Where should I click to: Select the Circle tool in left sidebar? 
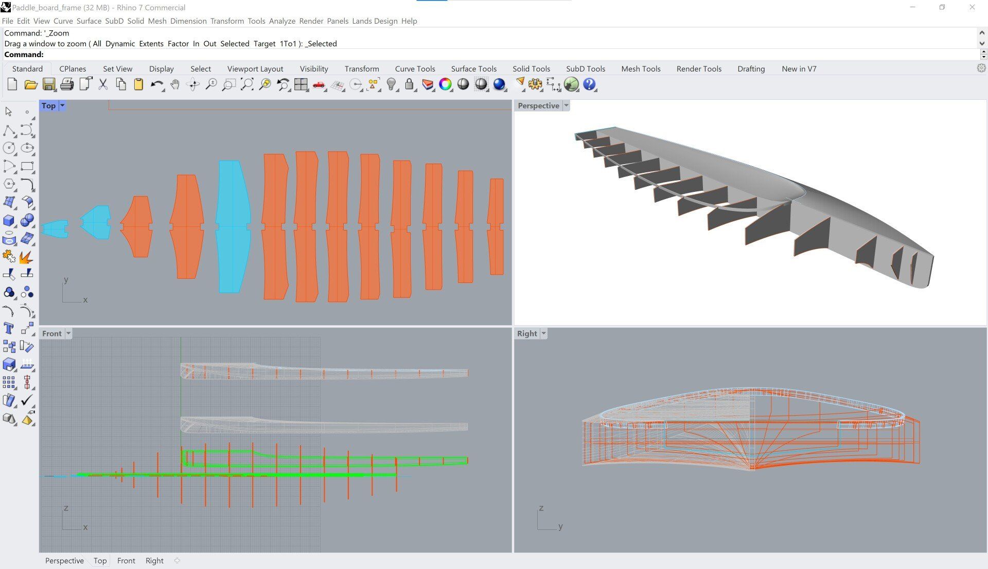tap(9, 148)
